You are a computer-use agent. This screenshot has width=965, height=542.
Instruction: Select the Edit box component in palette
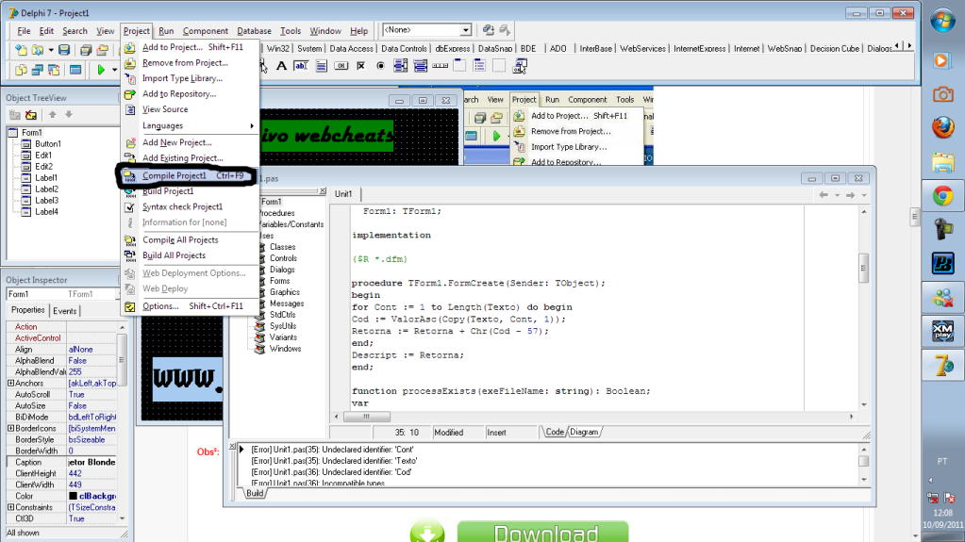[301, 66]
